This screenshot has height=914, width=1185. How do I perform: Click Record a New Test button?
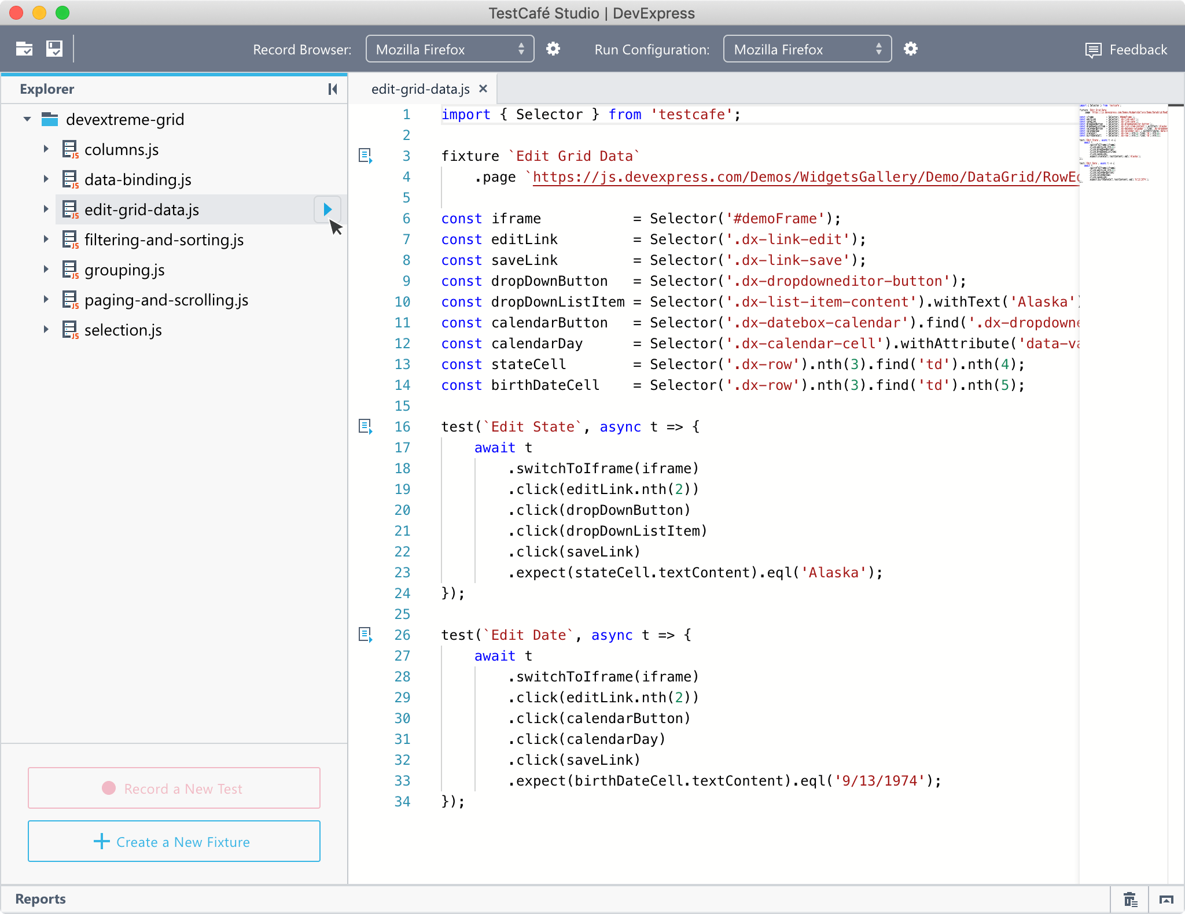(x=174, y=788)
